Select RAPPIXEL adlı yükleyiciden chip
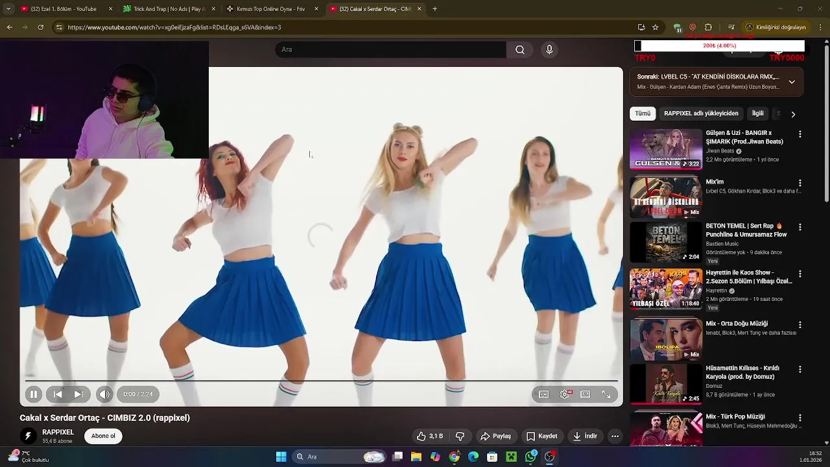Screen dimensions: 830x467 [x=701, y=114]
